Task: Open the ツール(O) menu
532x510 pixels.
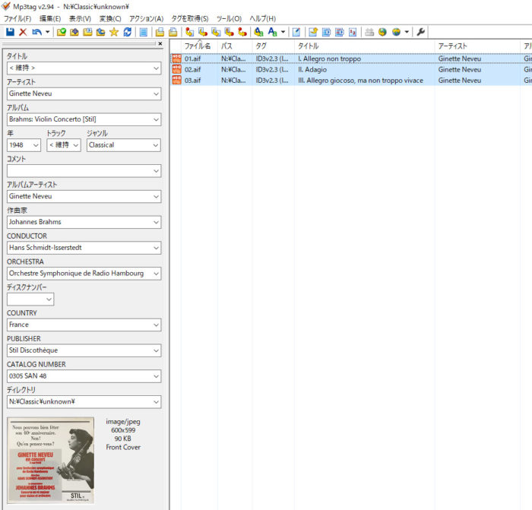Action: (229, 19)
